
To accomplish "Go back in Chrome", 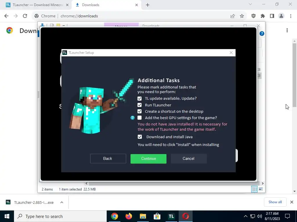I will 6,16.
